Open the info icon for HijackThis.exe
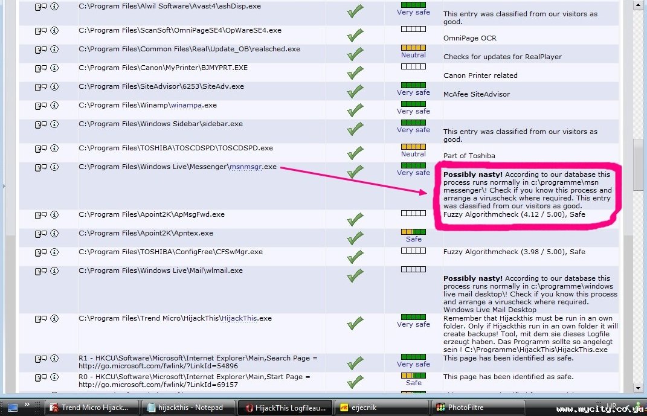 [54, 319]
